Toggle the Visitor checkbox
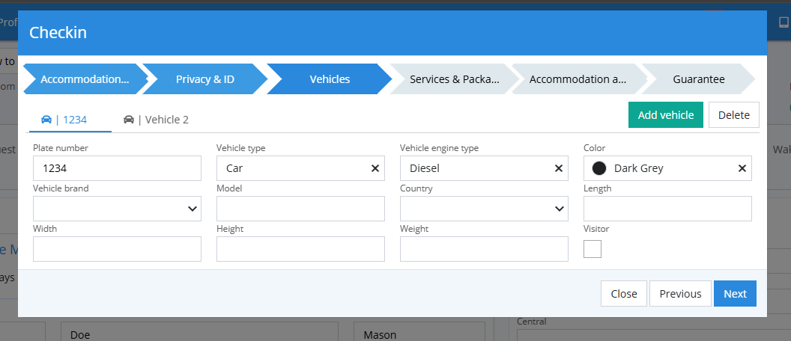This screenshot has height=341, width=791. 593,249
